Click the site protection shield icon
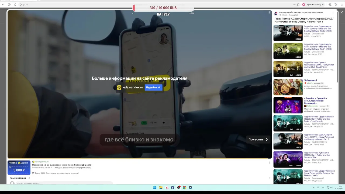 21,5
